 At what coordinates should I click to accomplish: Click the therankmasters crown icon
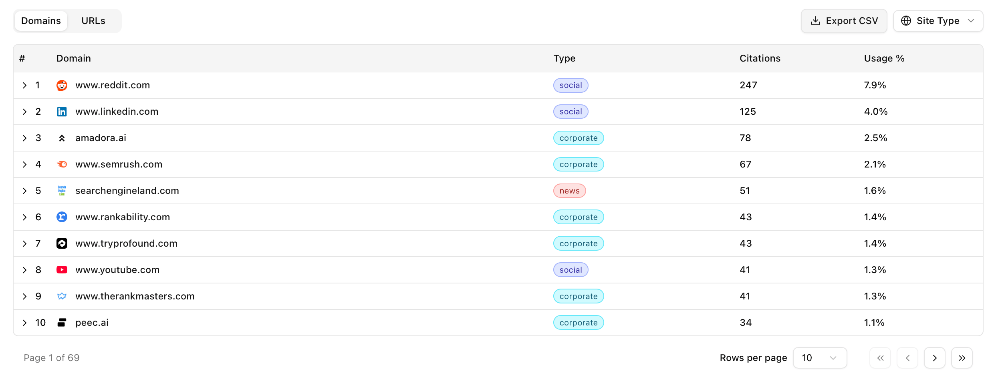click(x=62, y=296)
